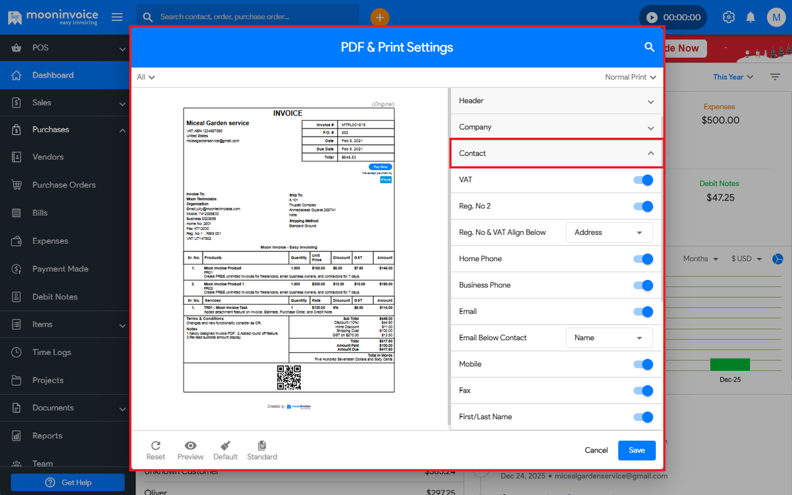Select the Standard document icon
The height and width of the screenshot is (495, 792).
pyautogui.click(x=262, y=446)
